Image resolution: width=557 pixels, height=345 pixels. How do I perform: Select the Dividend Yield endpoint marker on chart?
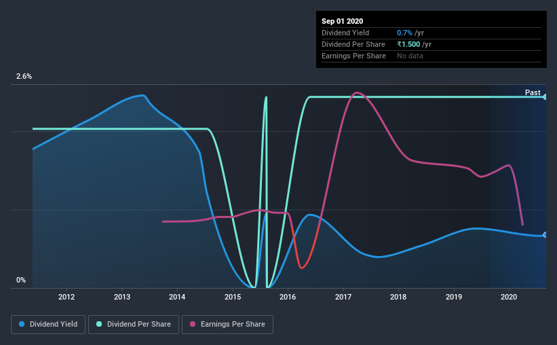[x=545, y=235]
